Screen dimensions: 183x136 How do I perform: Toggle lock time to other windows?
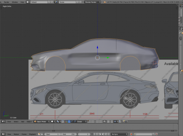42,134
